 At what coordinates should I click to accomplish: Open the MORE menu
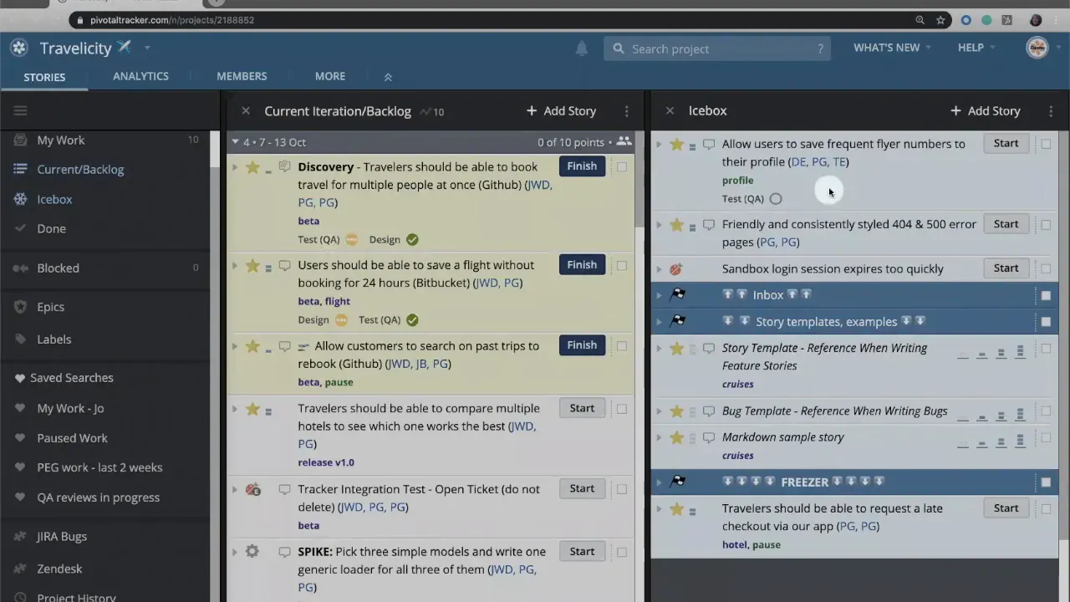[x=329, y=76]
